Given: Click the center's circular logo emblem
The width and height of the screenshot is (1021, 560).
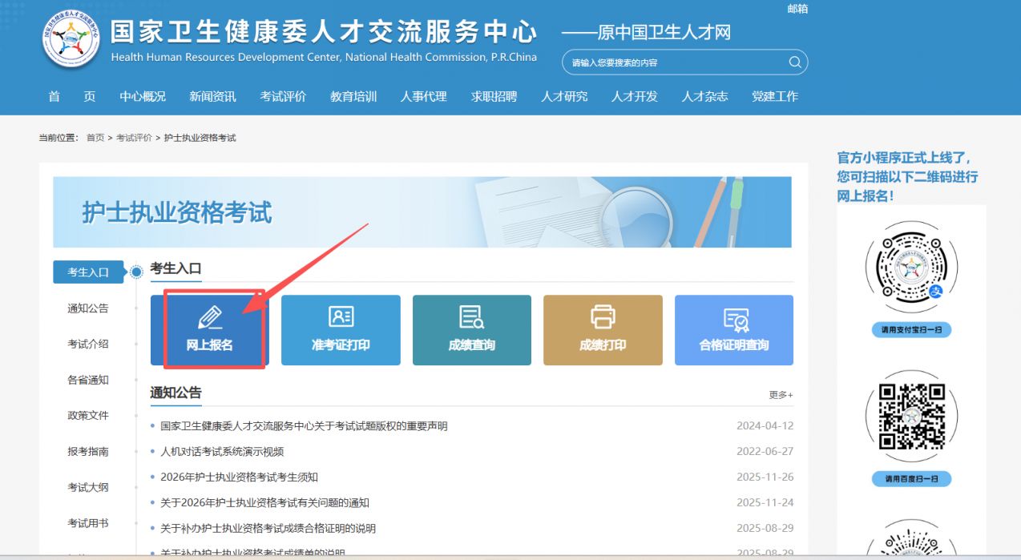Looking at the screenshot, I should (70, 38).
